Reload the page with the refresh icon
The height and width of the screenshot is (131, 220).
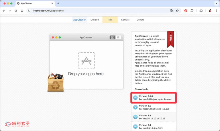16,11
